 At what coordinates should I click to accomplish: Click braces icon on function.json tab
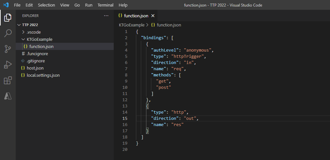tap(120, 16)
